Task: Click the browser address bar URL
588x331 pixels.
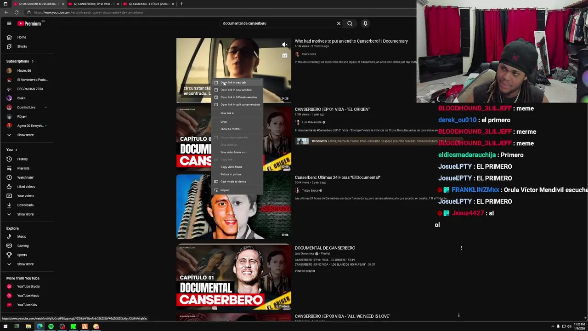Action: 88,12
